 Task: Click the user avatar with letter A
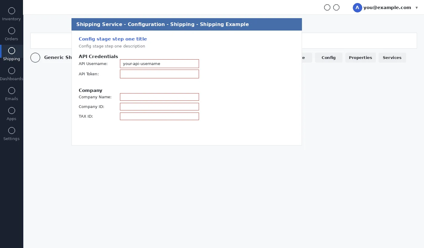[357, 8]
